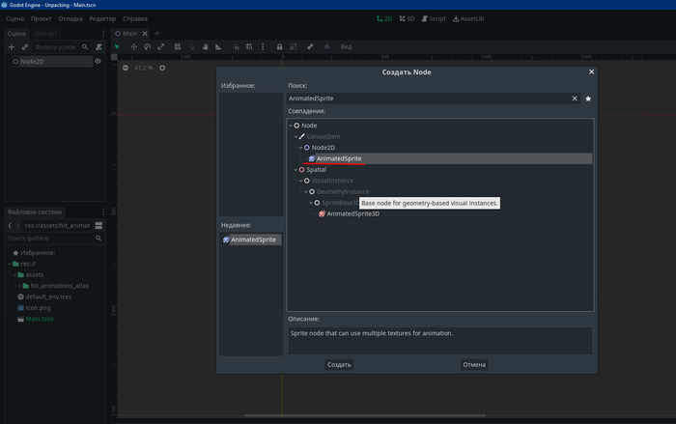Screen dimensions: 676x424
Task: Open the Отладка menu
Action: [x=70, y=18]
